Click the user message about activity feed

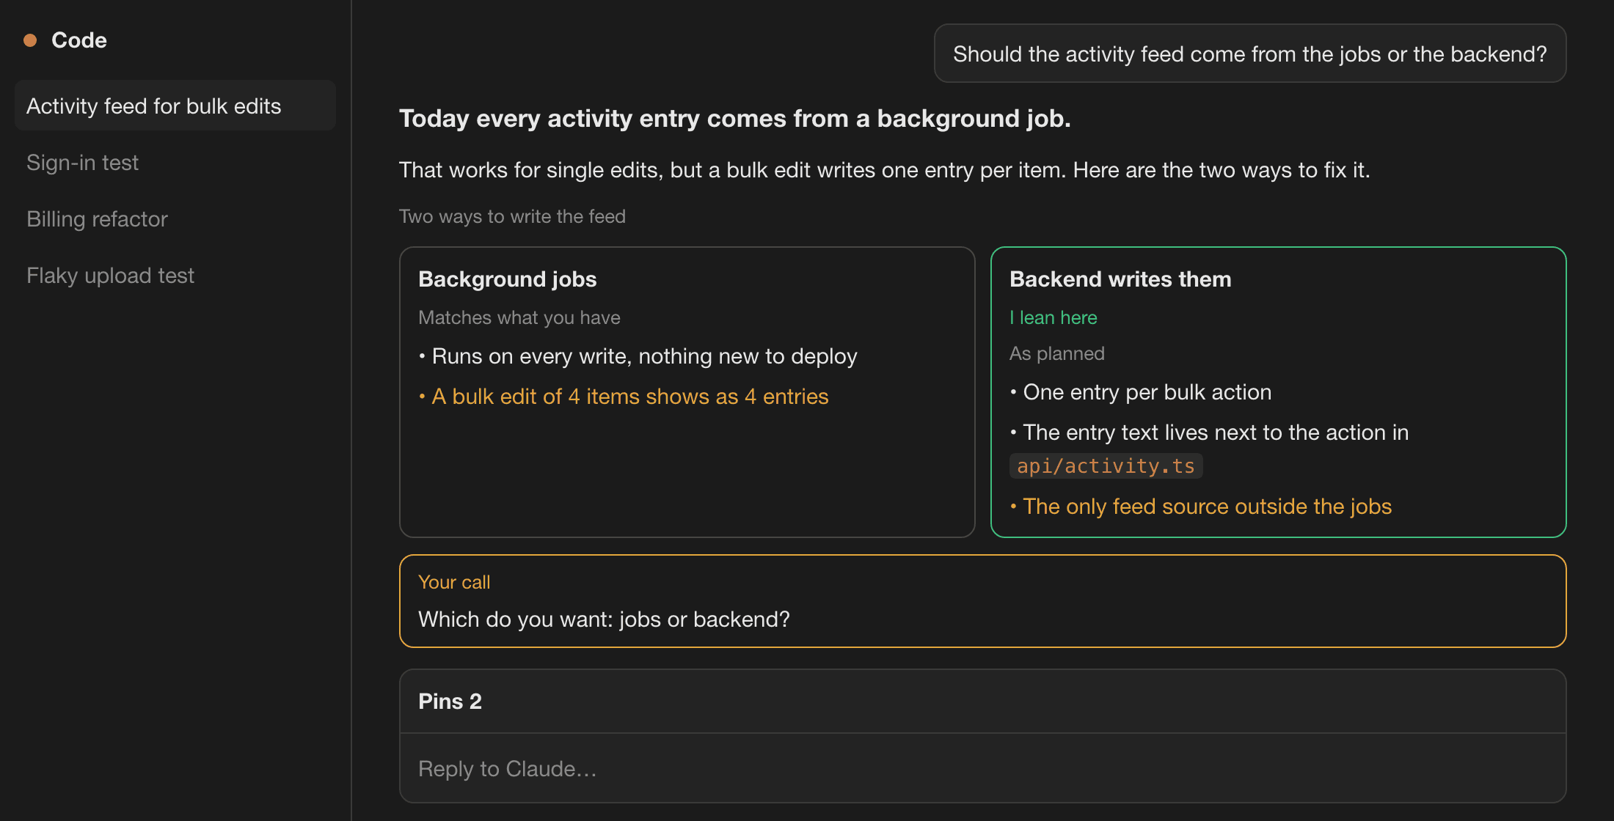[1249, 54]
